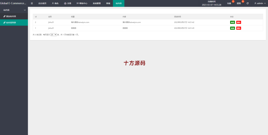Click the 提现 notification with badge 0
Image resolution: width=268 pixels, height=135 pixels.
click(x=239, y=3)
